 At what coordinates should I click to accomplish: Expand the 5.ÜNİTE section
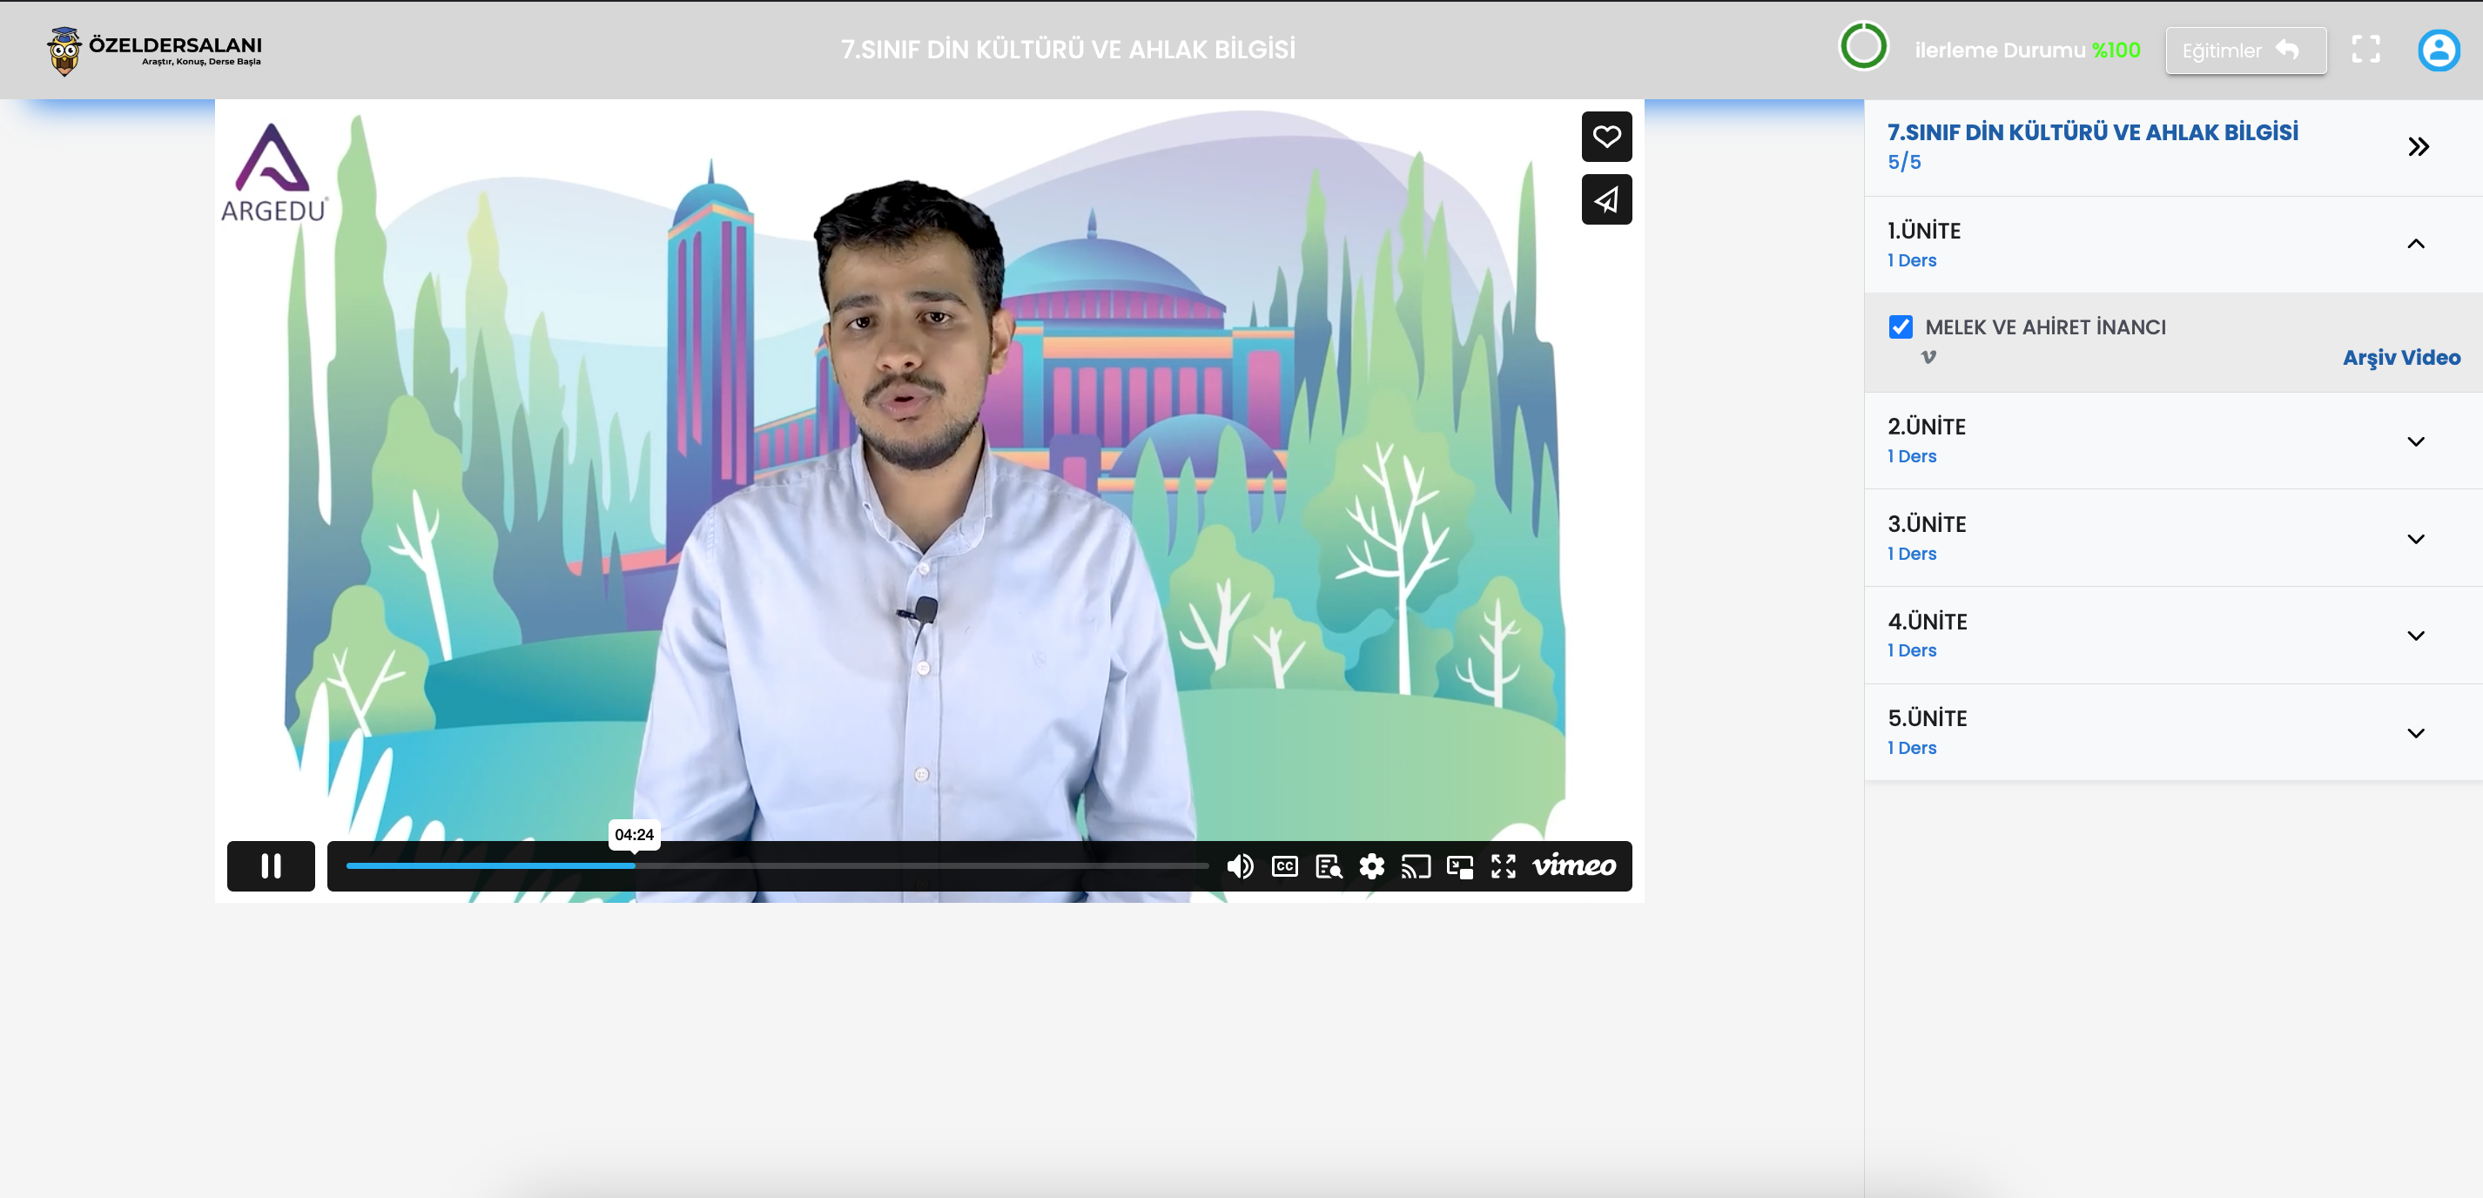(2414, 732)
